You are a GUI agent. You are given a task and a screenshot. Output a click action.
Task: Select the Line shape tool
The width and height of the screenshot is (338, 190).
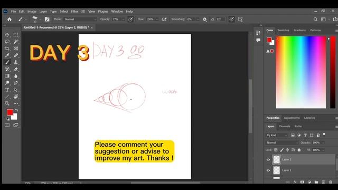[x=7, y=97]
